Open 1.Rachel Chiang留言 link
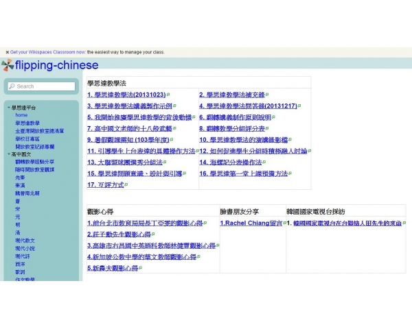 click(x=251, y=223)
